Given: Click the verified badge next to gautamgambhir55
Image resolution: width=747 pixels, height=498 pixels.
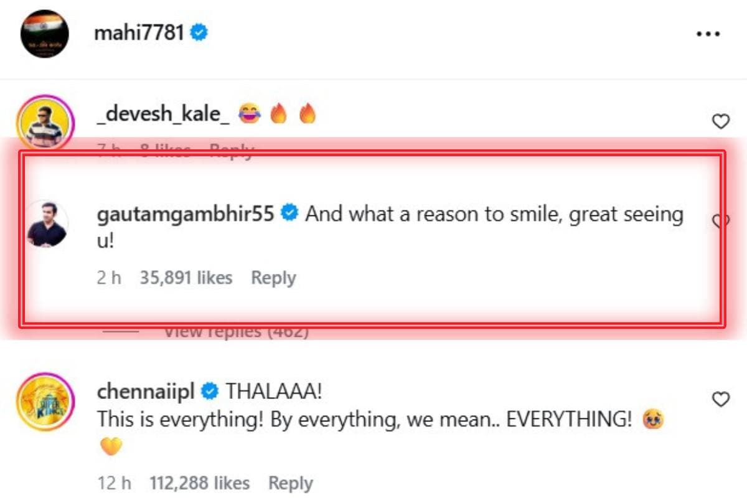Looking at the screenshot, I should pyautogui.click(x=288, y=214).
